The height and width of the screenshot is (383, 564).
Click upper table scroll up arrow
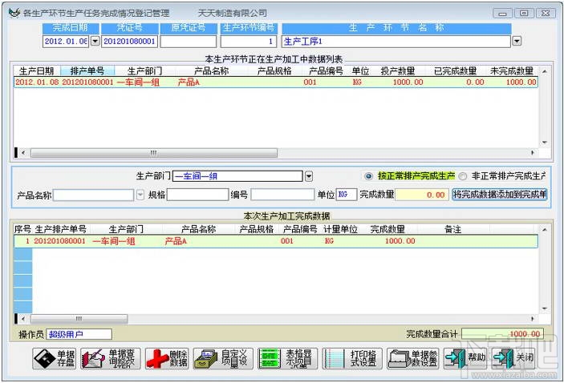pos(545,71)
